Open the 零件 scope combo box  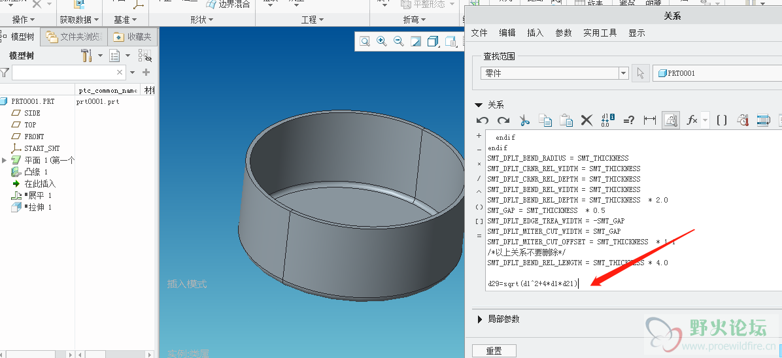click(554, 73)
